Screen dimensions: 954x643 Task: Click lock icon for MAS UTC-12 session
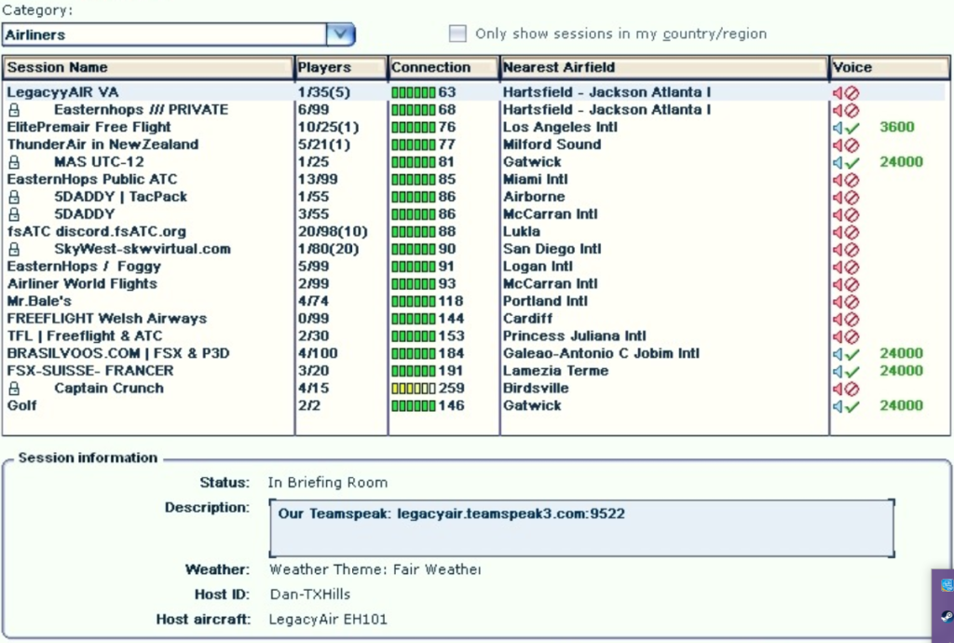[x=14, y=162]
